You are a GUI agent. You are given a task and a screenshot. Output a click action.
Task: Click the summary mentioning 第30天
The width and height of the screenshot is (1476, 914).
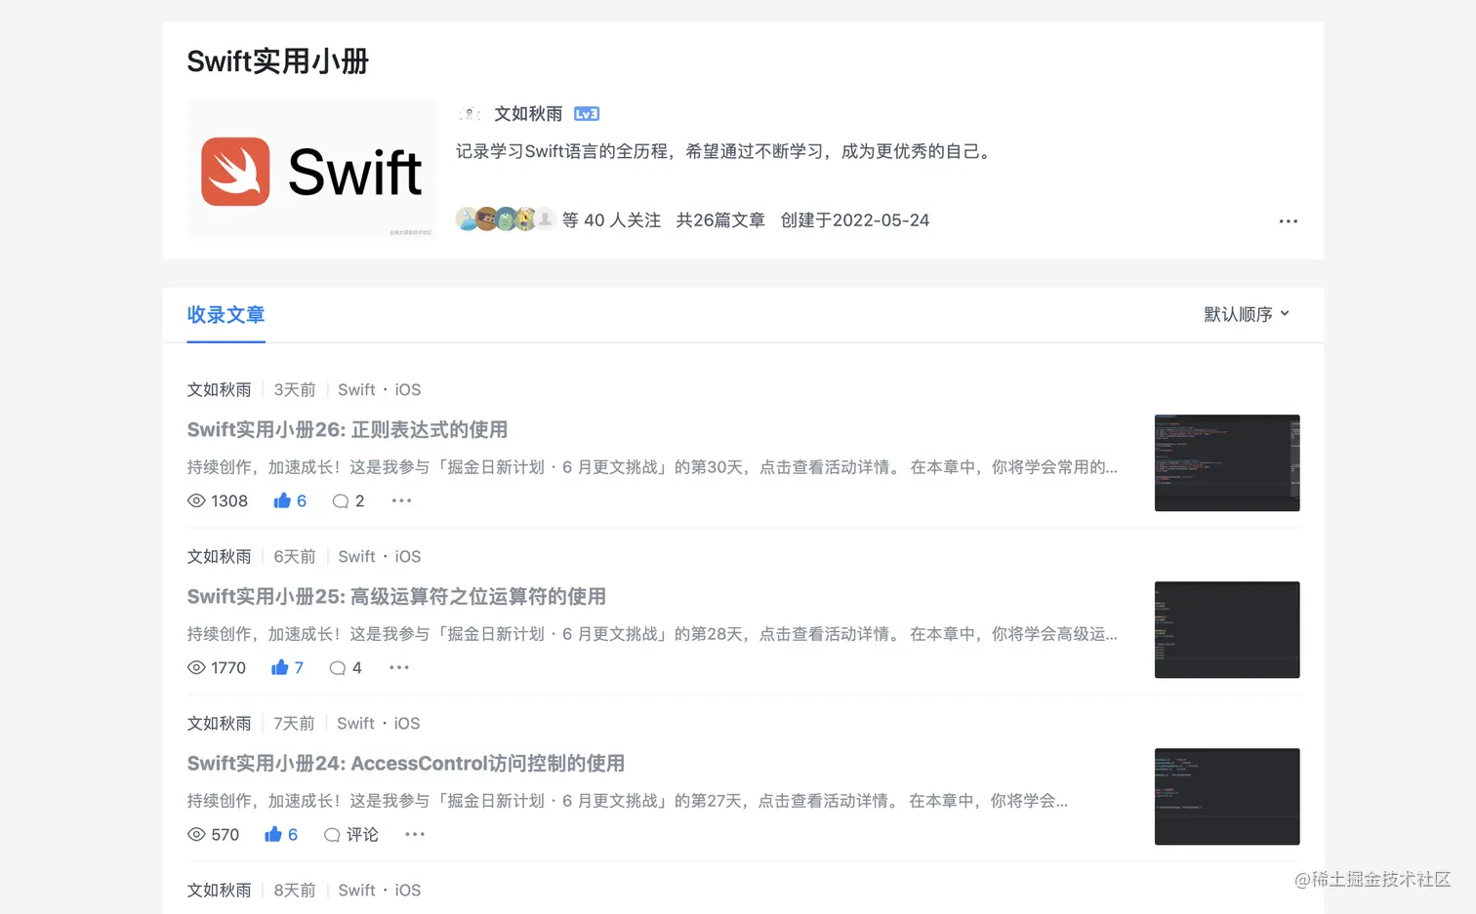(652, 467)
